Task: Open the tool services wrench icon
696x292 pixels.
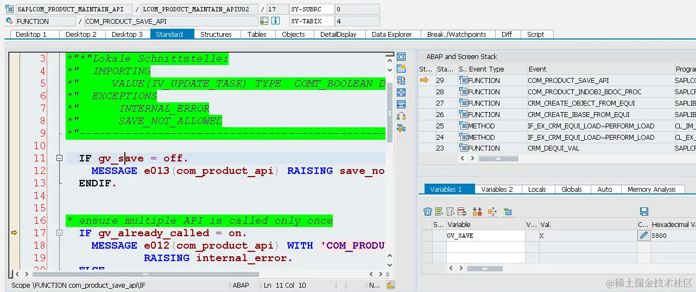Action: (x=401, y=128)
